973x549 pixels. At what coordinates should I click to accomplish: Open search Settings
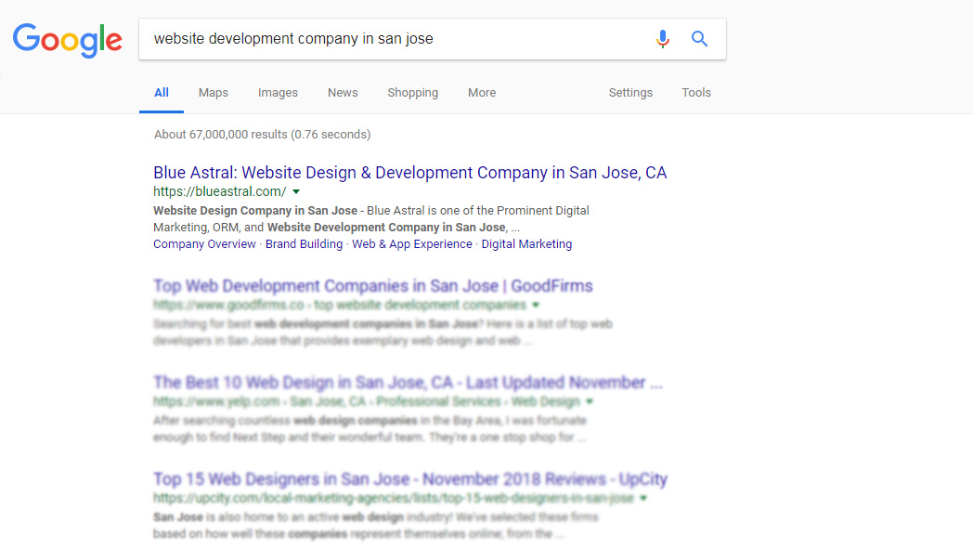coord(630,93)
